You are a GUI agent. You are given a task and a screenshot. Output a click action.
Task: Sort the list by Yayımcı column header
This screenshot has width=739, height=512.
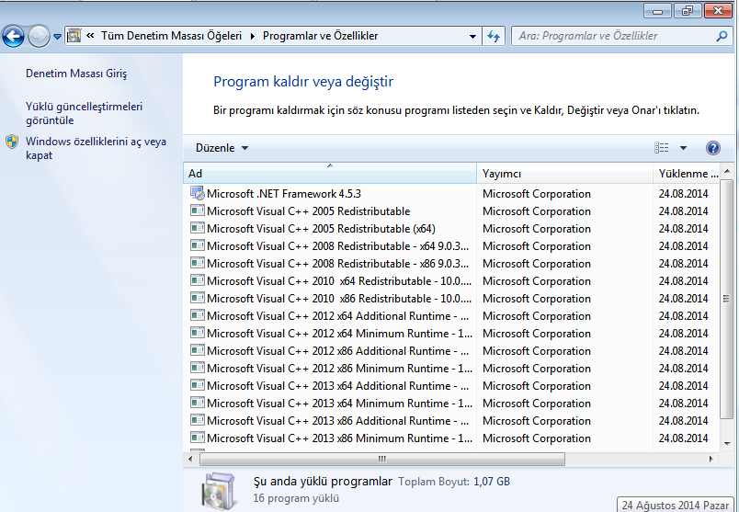click(563, 174)
